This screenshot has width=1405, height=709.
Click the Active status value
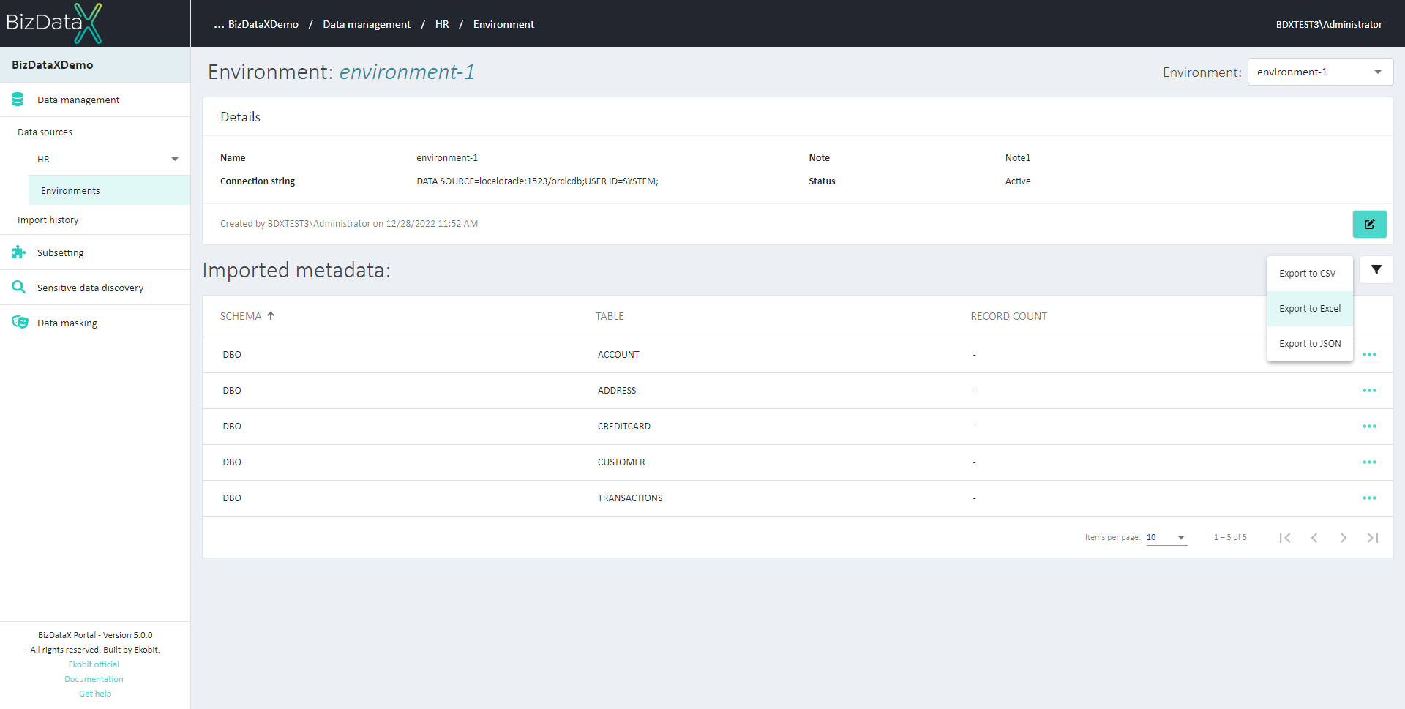[x=1018, y=181]
